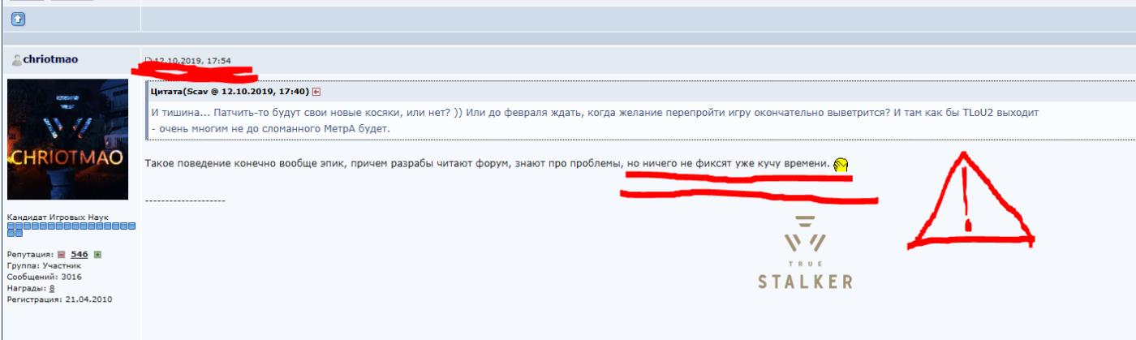This screenshot has width=1136, height=340.
Task: Click the 'Репутация:' label
Action: click(x=29, y=255)
